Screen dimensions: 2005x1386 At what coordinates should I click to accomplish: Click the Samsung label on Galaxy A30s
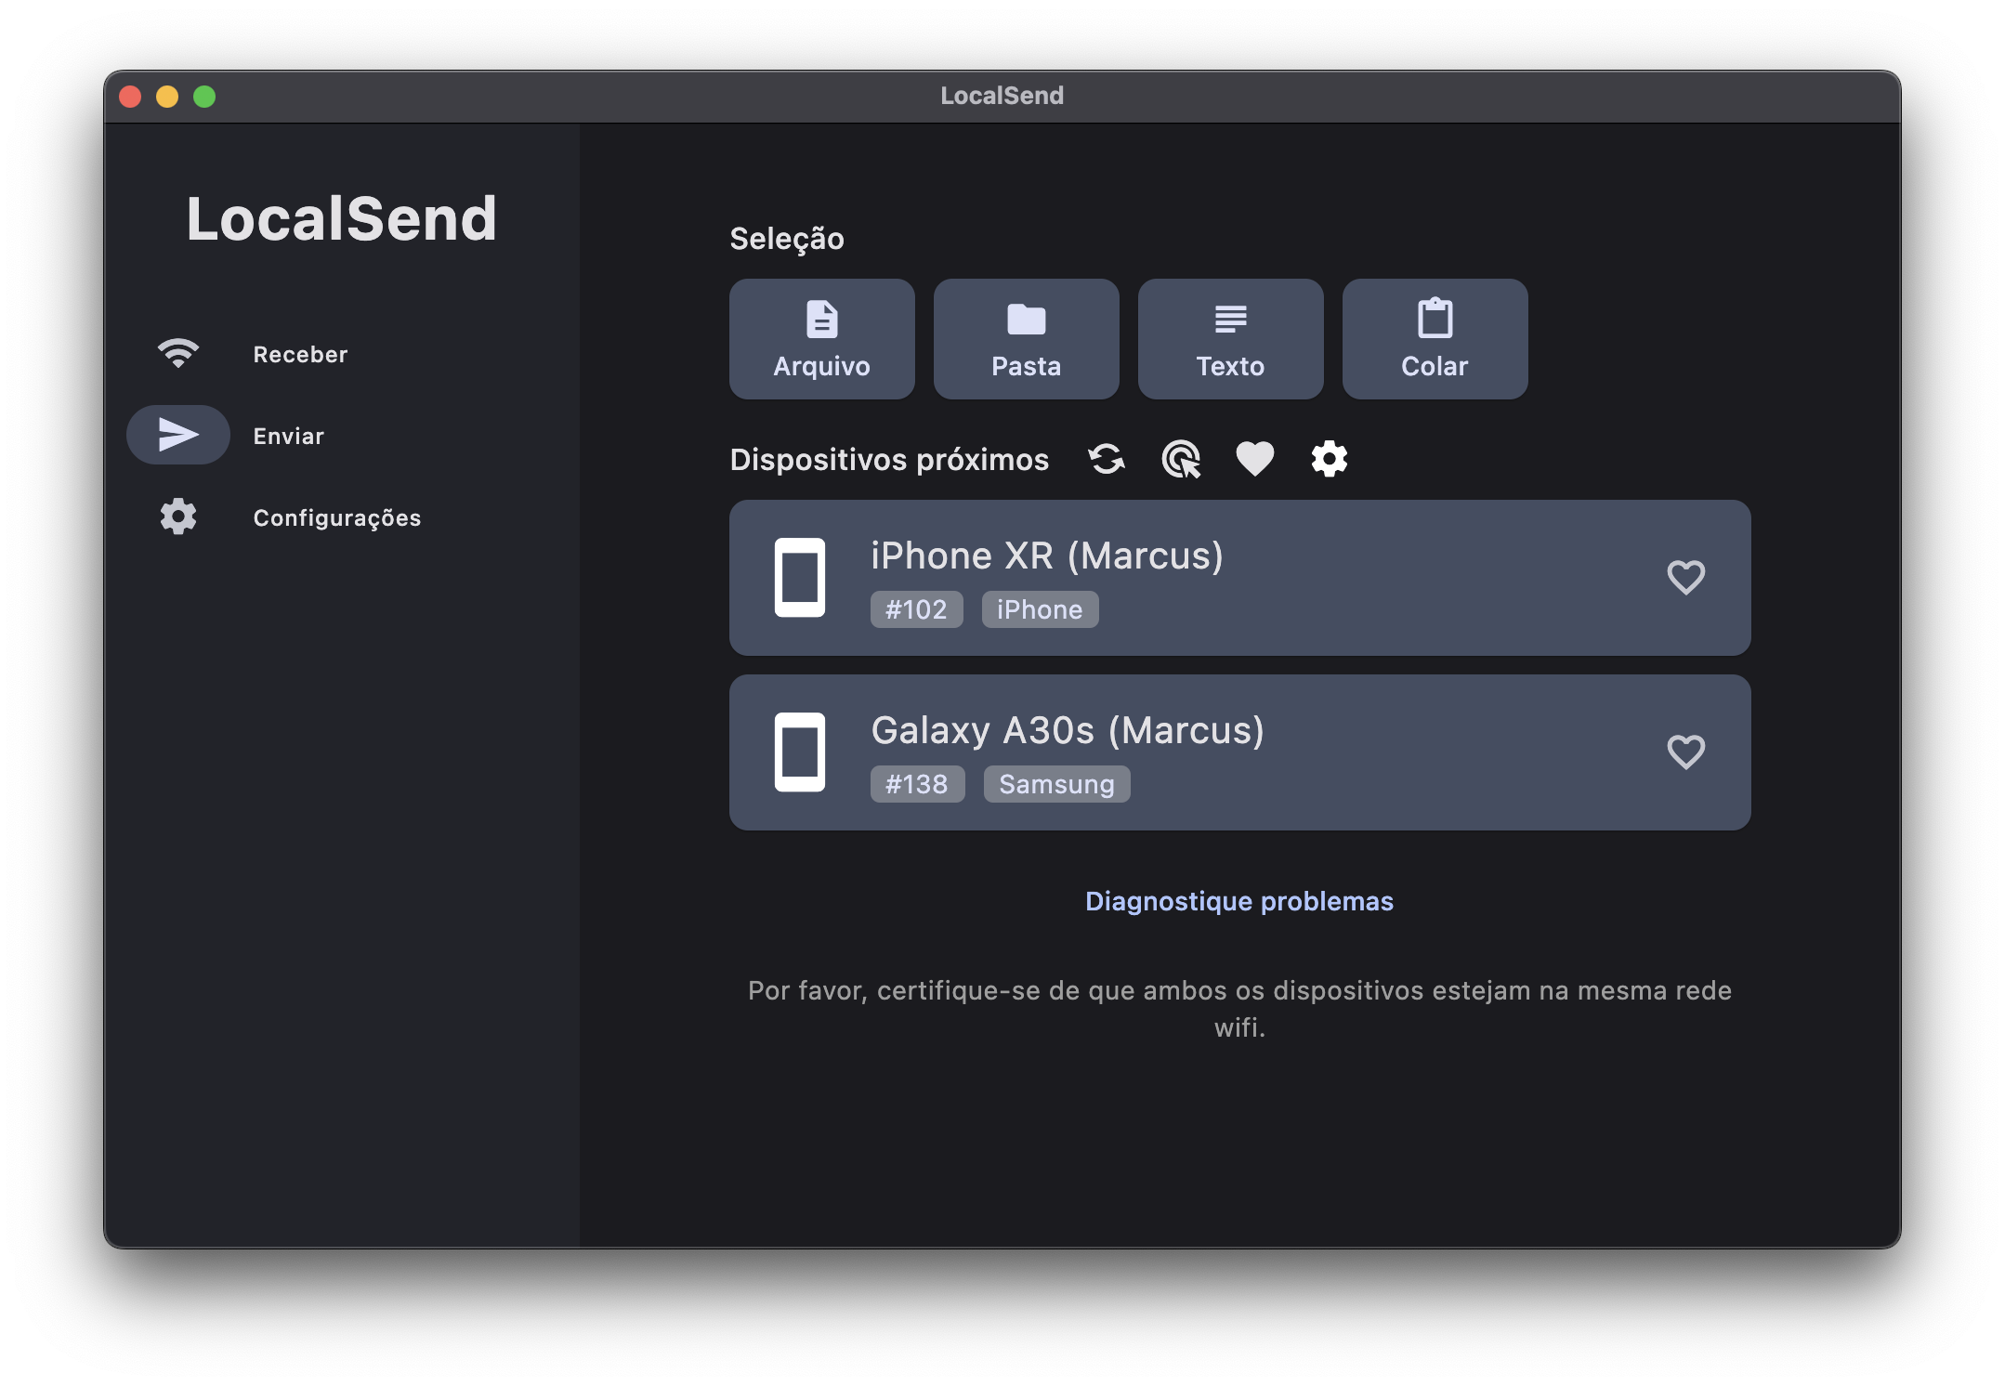(1056, 784)
